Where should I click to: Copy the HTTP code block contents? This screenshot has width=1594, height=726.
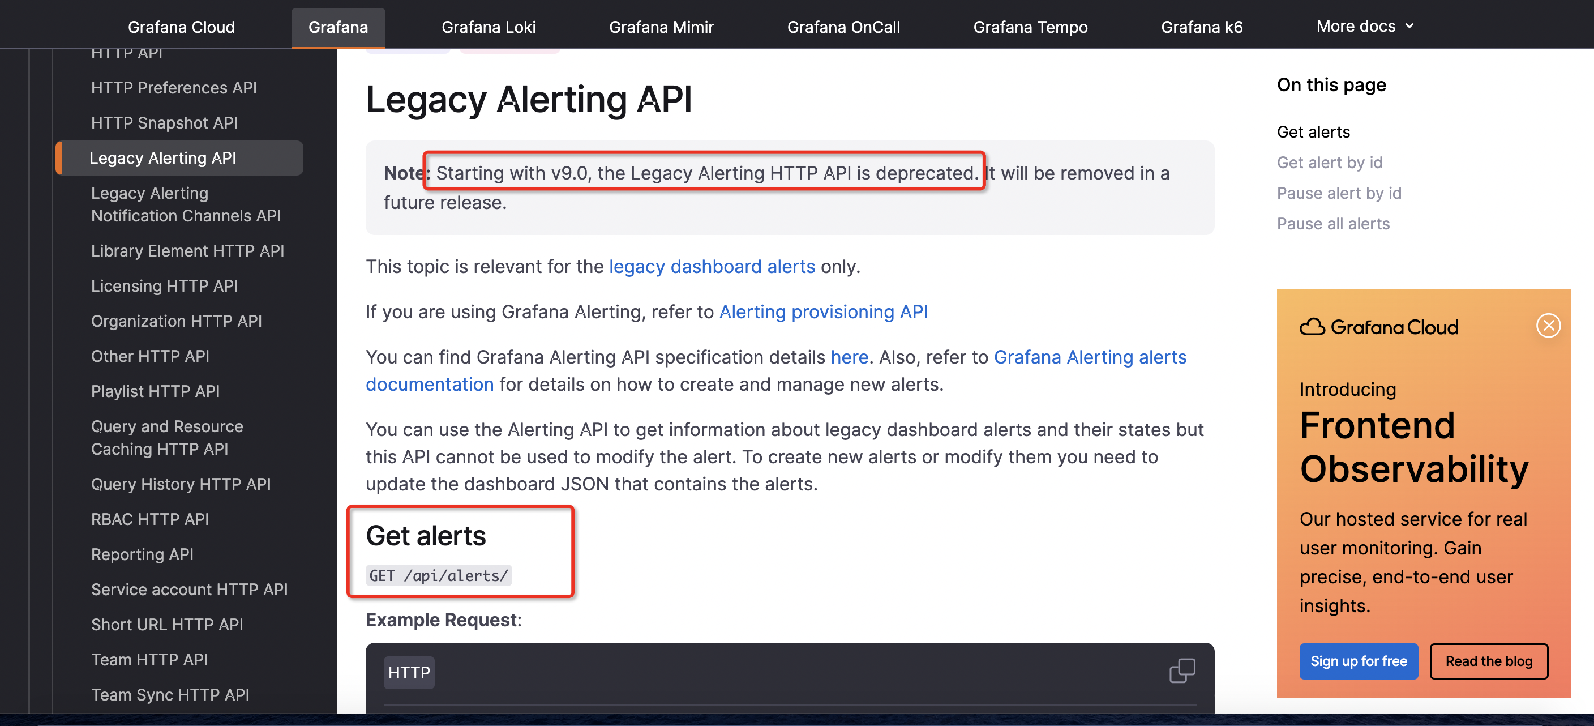tap(1181, 671)
